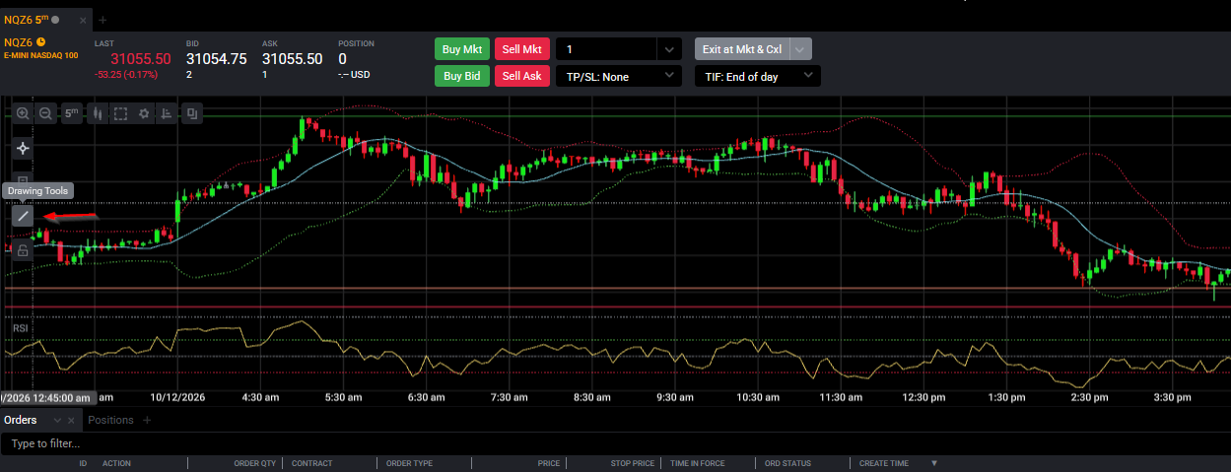Click the 2:30 pm label on time axis
The height and width of the screenshot is (472, 1231).
[x=1090, y=397]
